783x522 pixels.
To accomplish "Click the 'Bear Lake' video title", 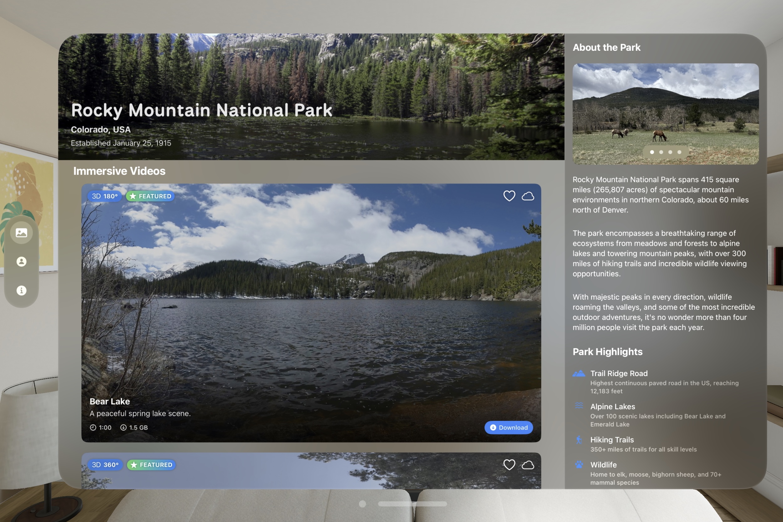I will (110, 401).
